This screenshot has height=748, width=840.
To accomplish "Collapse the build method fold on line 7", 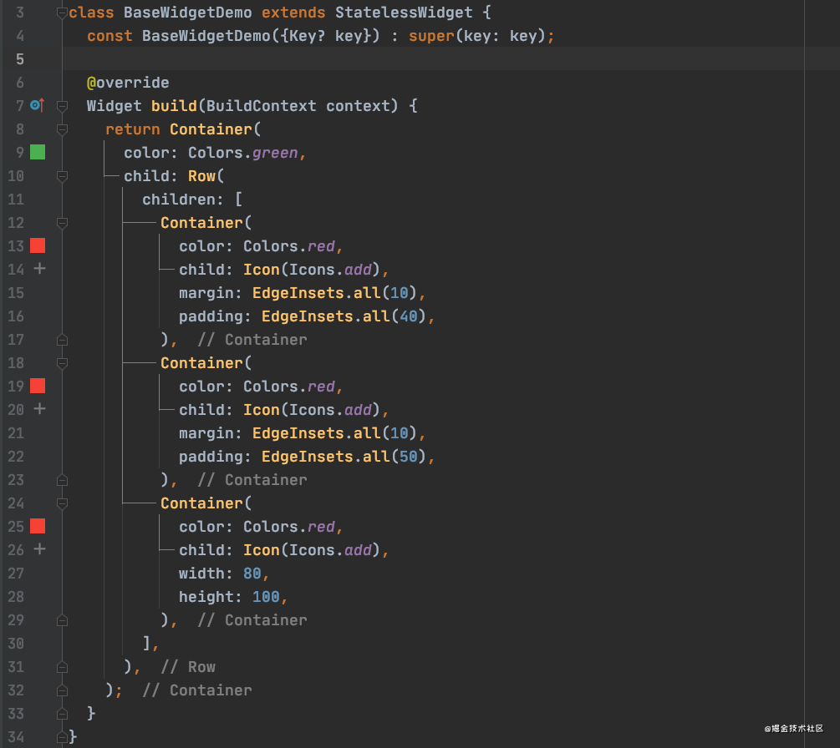I will (x=62, y=106).
